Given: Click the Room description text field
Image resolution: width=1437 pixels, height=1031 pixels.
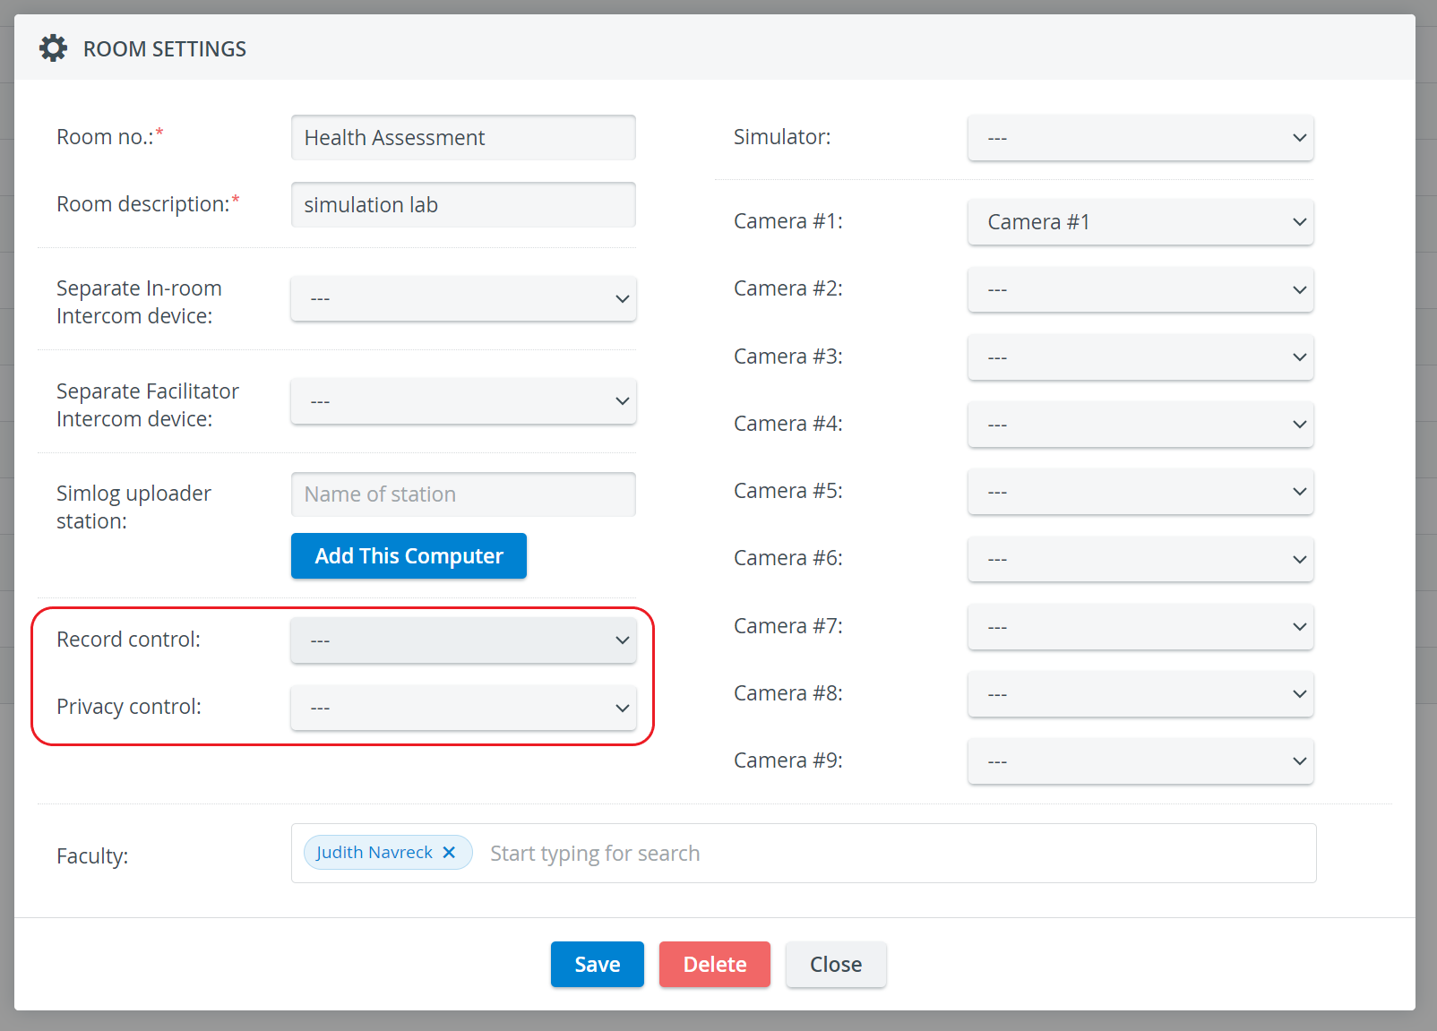Looking at the screenshot, I should (463, 204).
